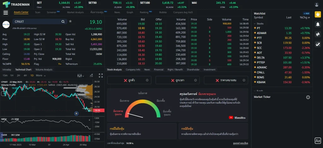
Task: Click the Add button in Watchlist
Action: point(306,14)
